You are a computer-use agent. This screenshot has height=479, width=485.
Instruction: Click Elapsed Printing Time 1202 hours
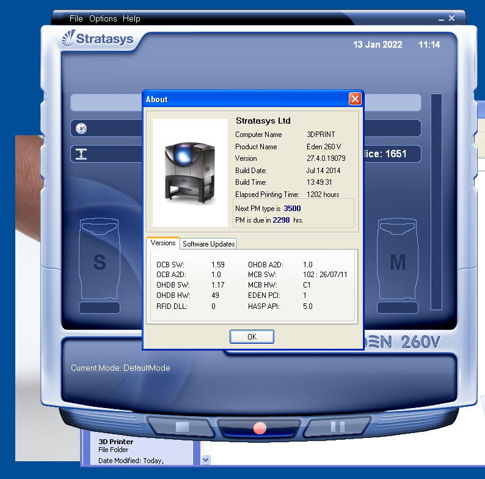[323, 195]
